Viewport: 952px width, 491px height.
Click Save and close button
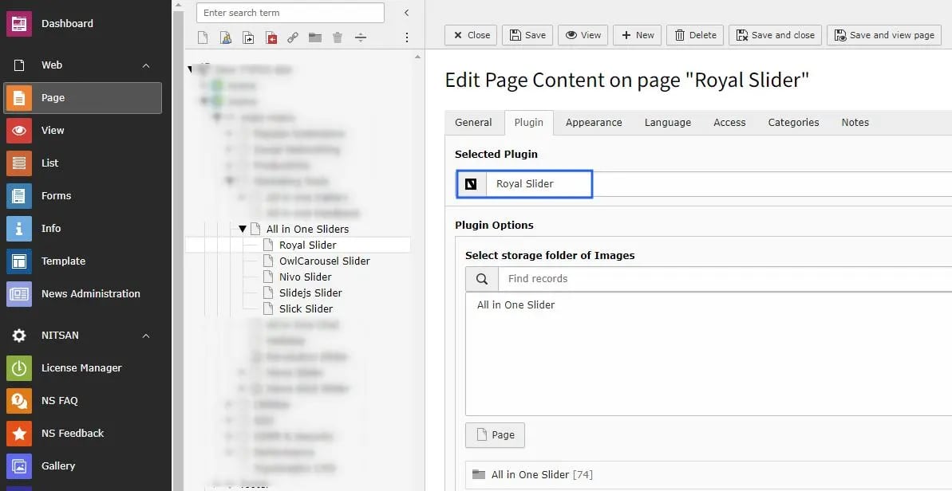[776, 35]
